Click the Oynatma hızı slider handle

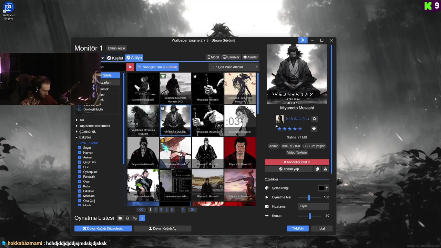309,197
